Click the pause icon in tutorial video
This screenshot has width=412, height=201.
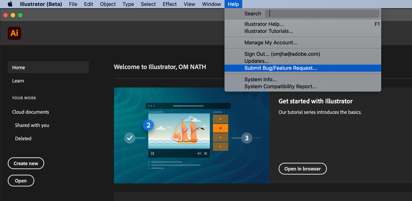[153, 154]
